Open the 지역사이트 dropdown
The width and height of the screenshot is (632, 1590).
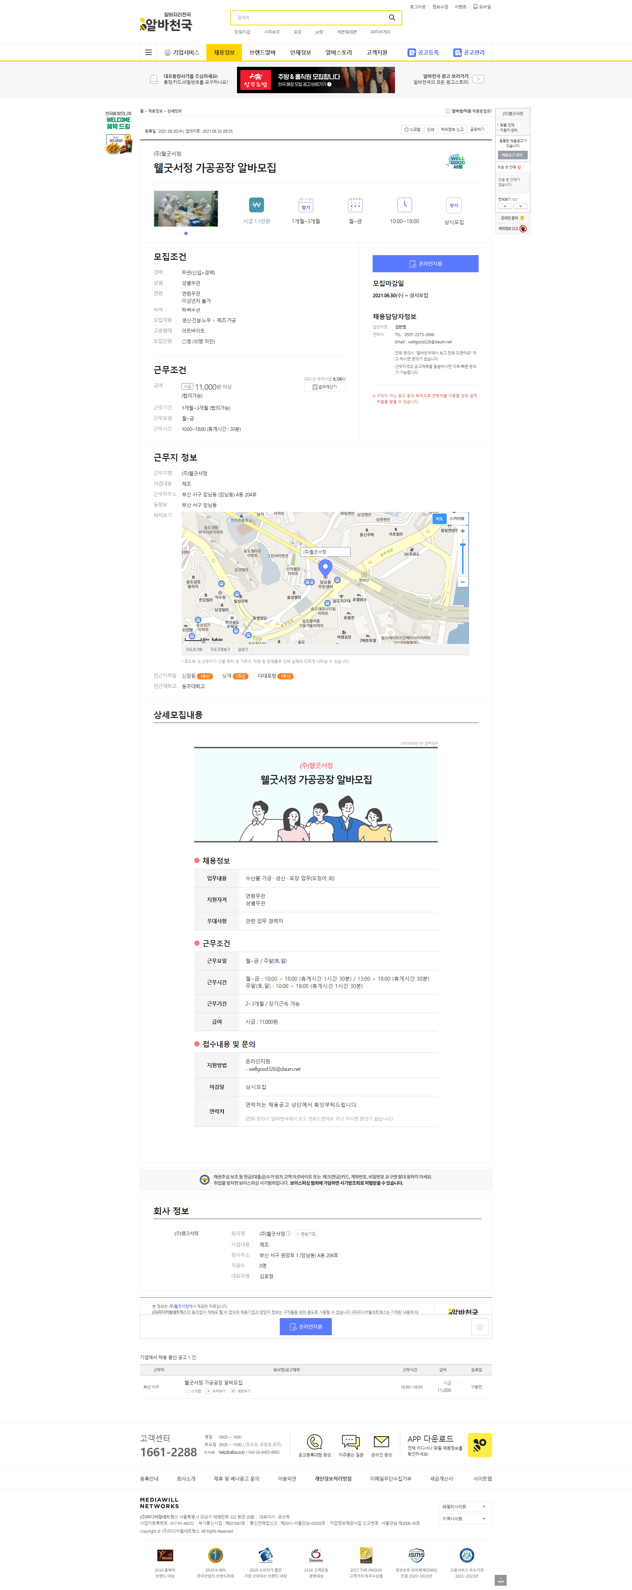coord(465,1518)
